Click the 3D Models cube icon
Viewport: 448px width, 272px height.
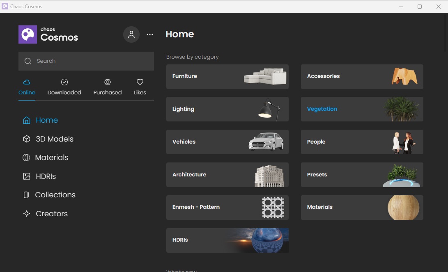[x=27, y=139]
